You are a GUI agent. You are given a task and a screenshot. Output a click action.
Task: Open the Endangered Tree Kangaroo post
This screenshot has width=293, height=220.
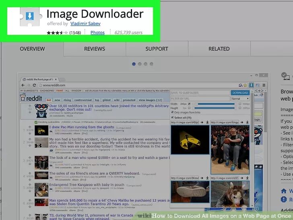pos(87,185)
